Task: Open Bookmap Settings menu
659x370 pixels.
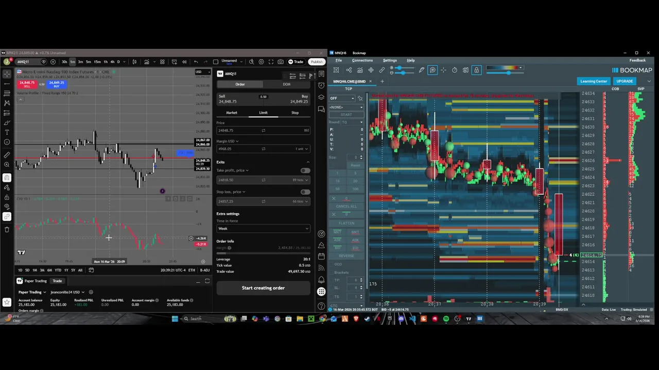Action: 390,60
